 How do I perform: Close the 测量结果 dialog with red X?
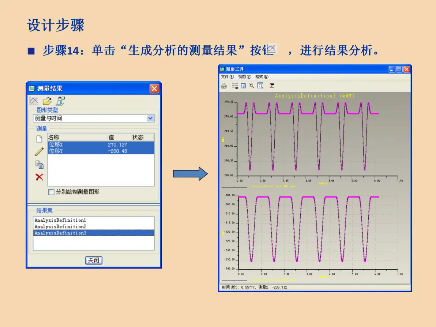154,89
